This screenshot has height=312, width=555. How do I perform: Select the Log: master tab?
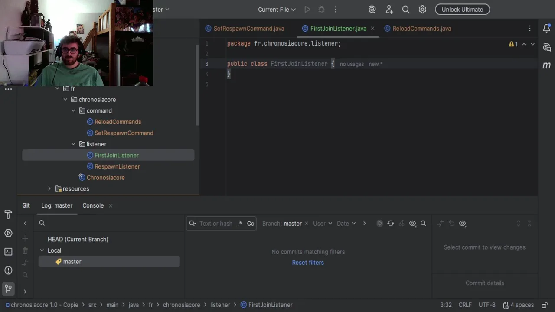pyautogui.click(x=57, y=205)
